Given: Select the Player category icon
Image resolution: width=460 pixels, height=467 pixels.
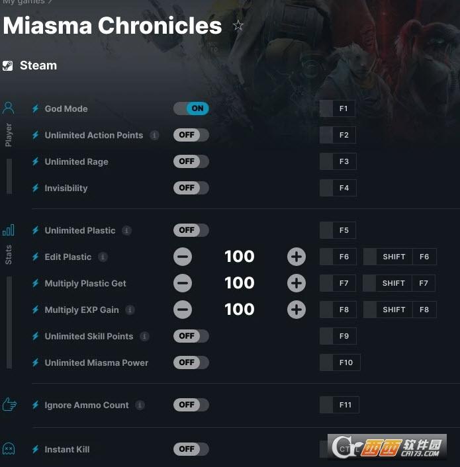Looking at the screenshot, I should [x=9, y=108].
